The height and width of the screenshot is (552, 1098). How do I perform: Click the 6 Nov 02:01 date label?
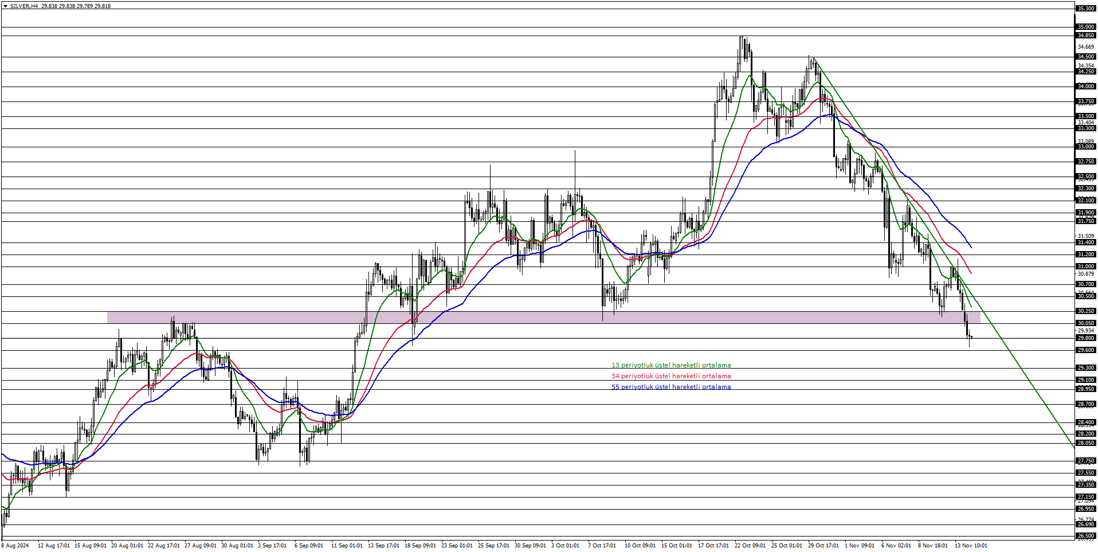point(896,546)
